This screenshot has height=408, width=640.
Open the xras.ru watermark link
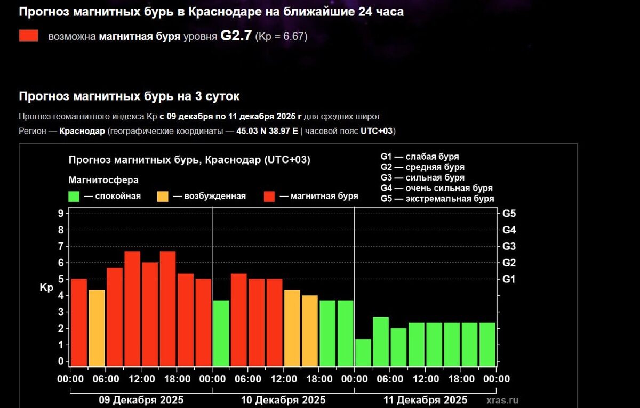[x=502, y=400]
